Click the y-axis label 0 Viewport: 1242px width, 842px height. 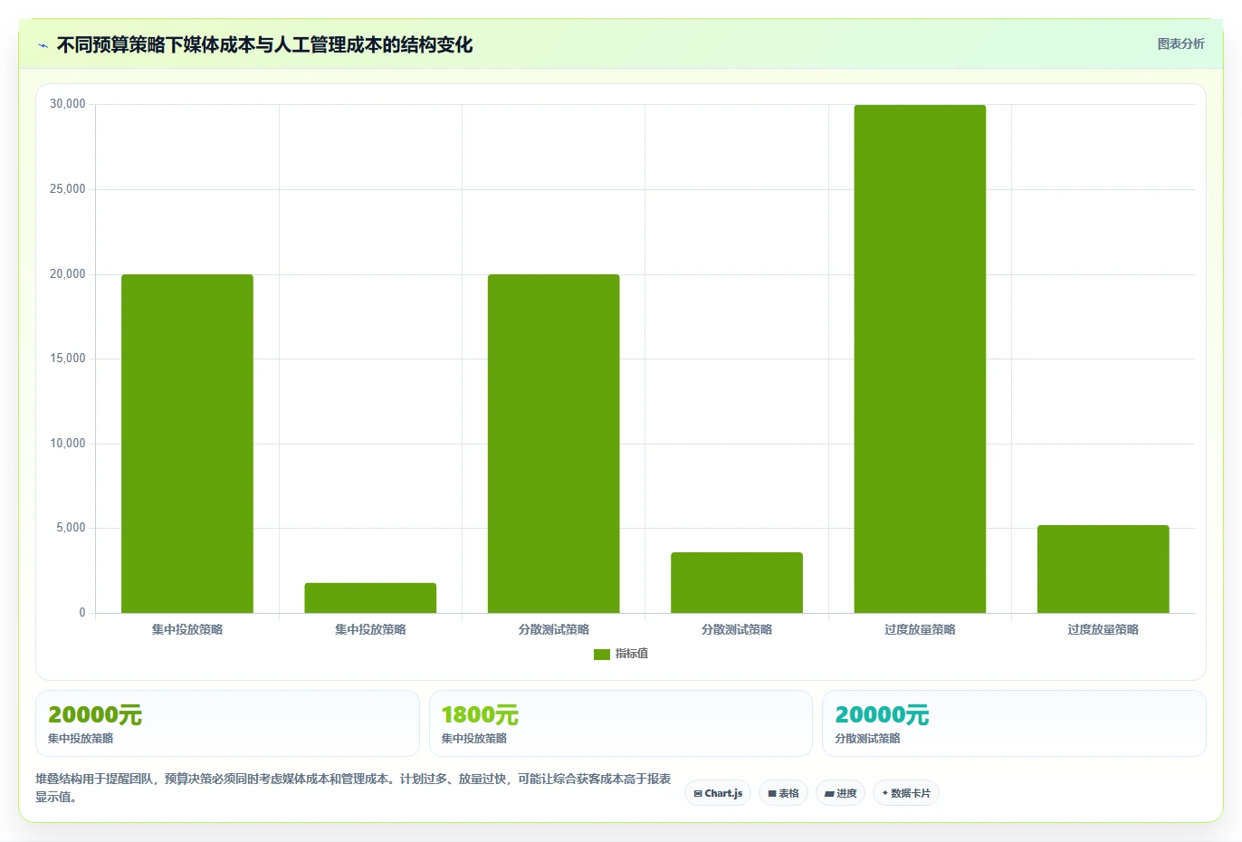pyautogui.click(x=82, y=613)
